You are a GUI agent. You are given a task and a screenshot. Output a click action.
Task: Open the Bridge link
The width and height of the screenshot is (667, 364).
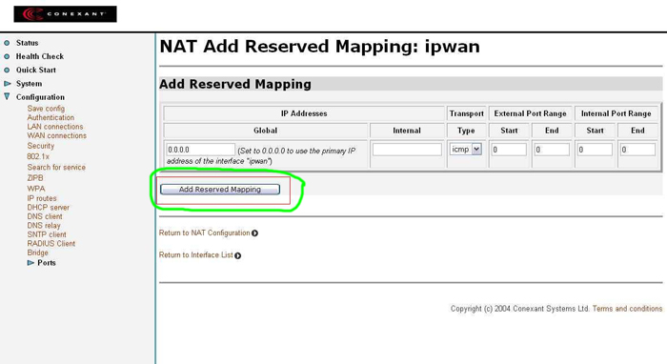pos(38,253)
